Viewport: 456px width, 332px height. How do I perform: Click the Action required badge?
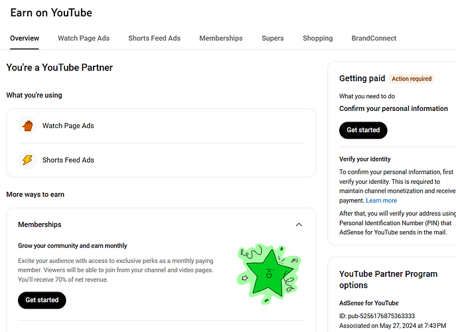[412, 79]
